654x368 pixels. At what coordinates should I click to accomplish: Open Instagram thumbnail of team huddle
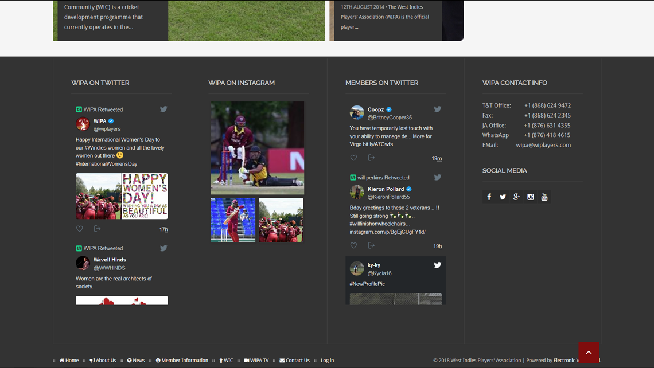(281, 221)
